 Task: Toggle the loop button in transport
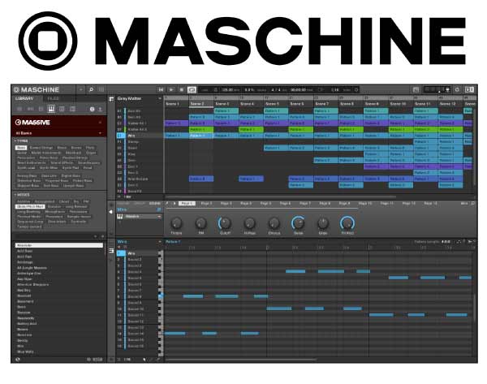192,90
